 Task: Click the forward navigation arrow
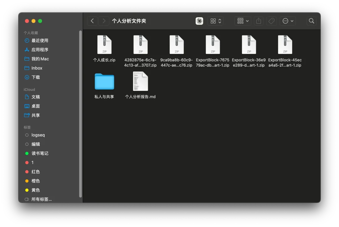[104, 21]
